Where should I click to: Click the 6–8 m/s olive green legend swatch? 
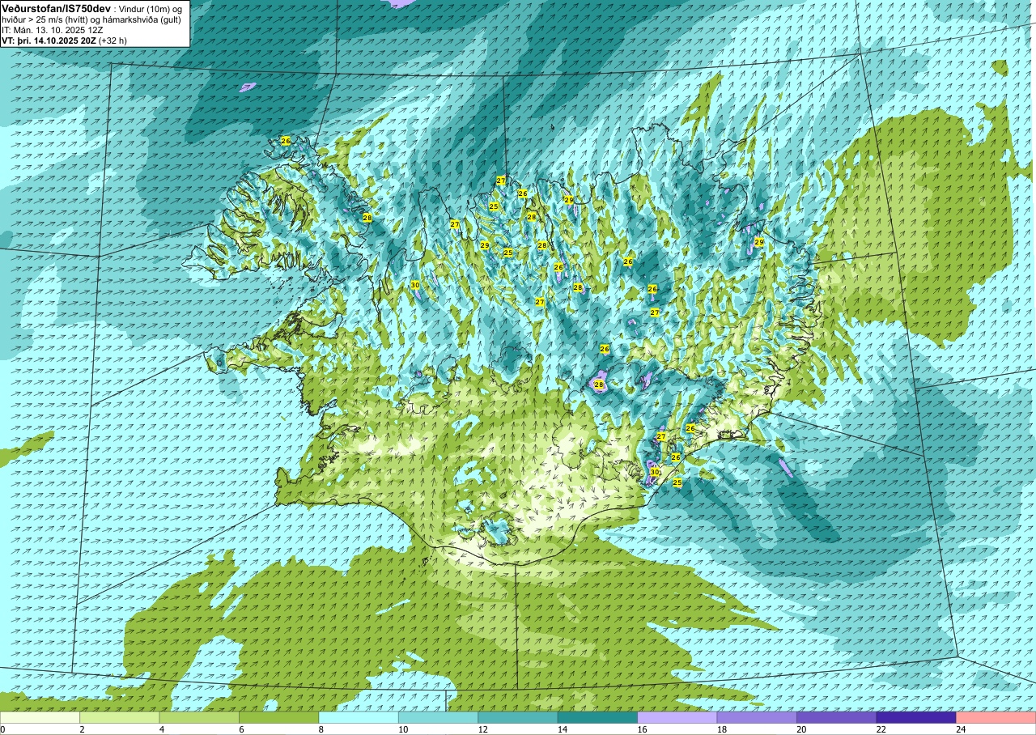coord(279,717)
